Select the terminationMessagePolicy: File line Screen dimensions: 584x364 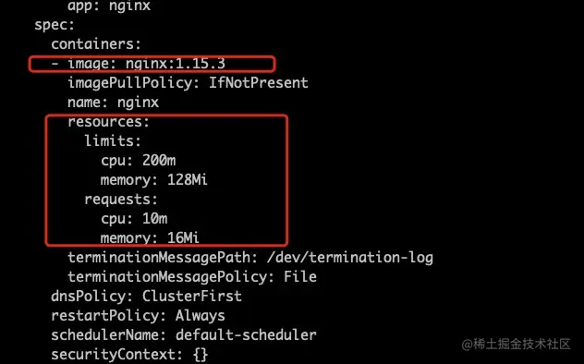pyautogui.click(x=192, y=277)
